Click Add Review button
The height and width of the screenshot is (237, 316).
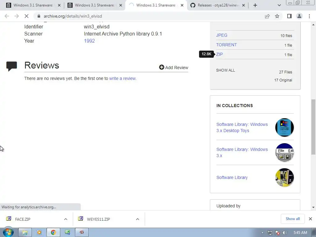click(173, 67)
